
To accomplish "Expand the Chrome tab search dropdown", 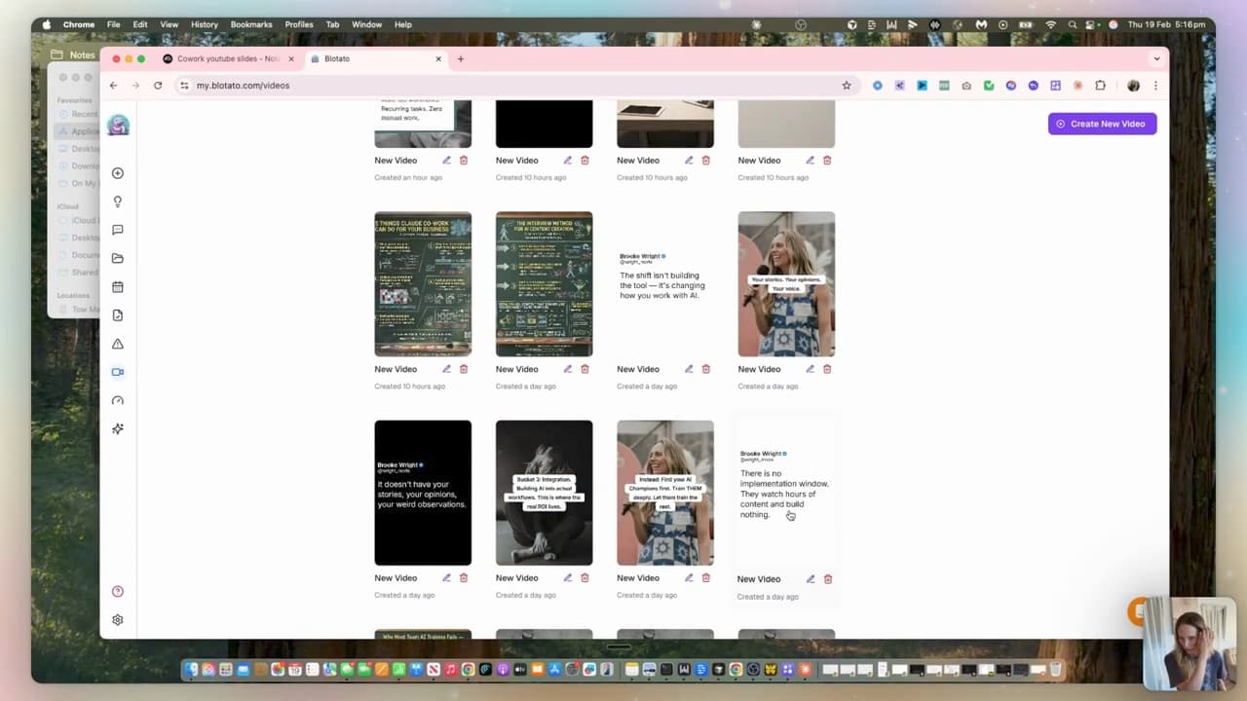I will tap(1156, 58).
